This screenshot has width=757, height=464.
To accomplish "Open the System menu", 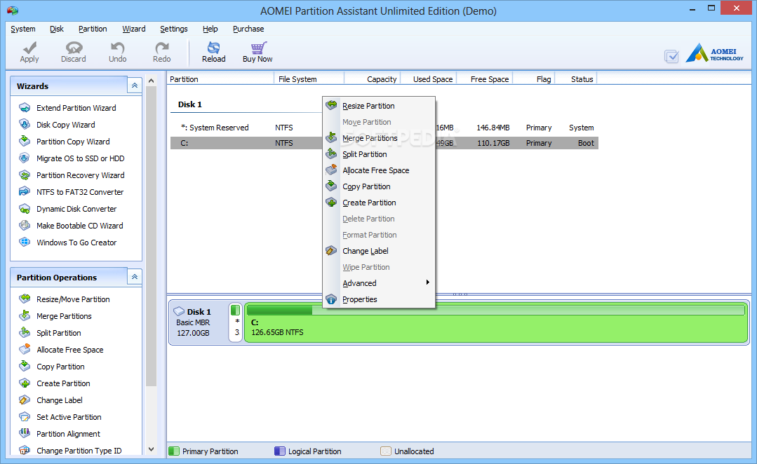I will pyautogui.click(x=22, y=29).
